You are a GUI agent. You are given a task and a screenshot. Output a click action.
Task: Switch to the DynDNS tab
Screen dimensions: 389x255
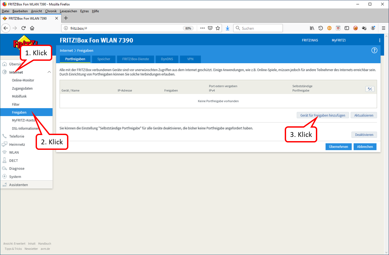click(167, 59)
